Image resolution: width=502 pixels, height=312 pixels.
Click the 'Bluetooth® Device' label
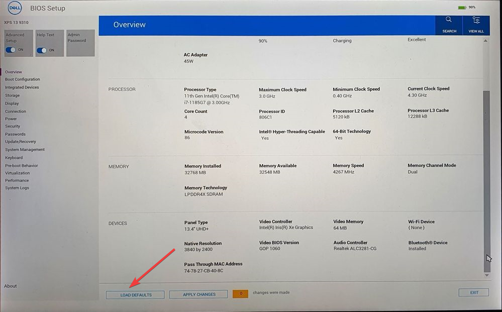click(x=428, y=243)
